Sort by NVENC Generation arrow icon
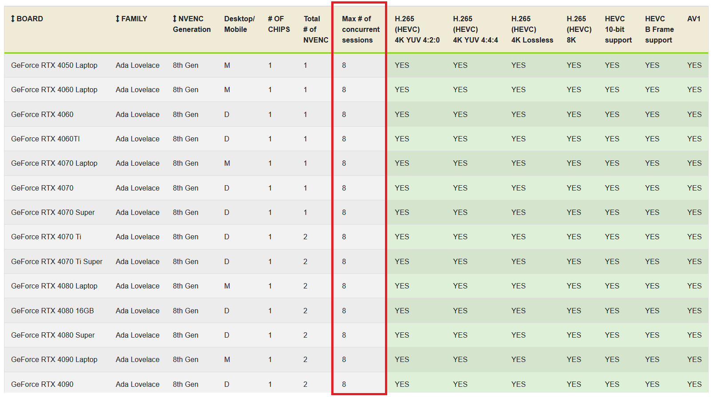Image resolution: width=714 pixels, height=397 pixels. point(175,19)
